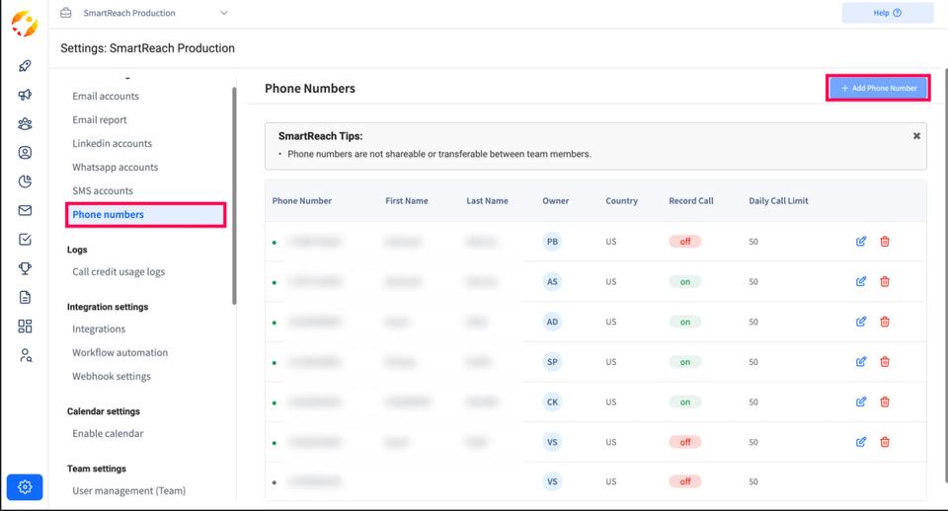Click the Country column header
This screenshot has height=511, width=948.
(621, 200)
